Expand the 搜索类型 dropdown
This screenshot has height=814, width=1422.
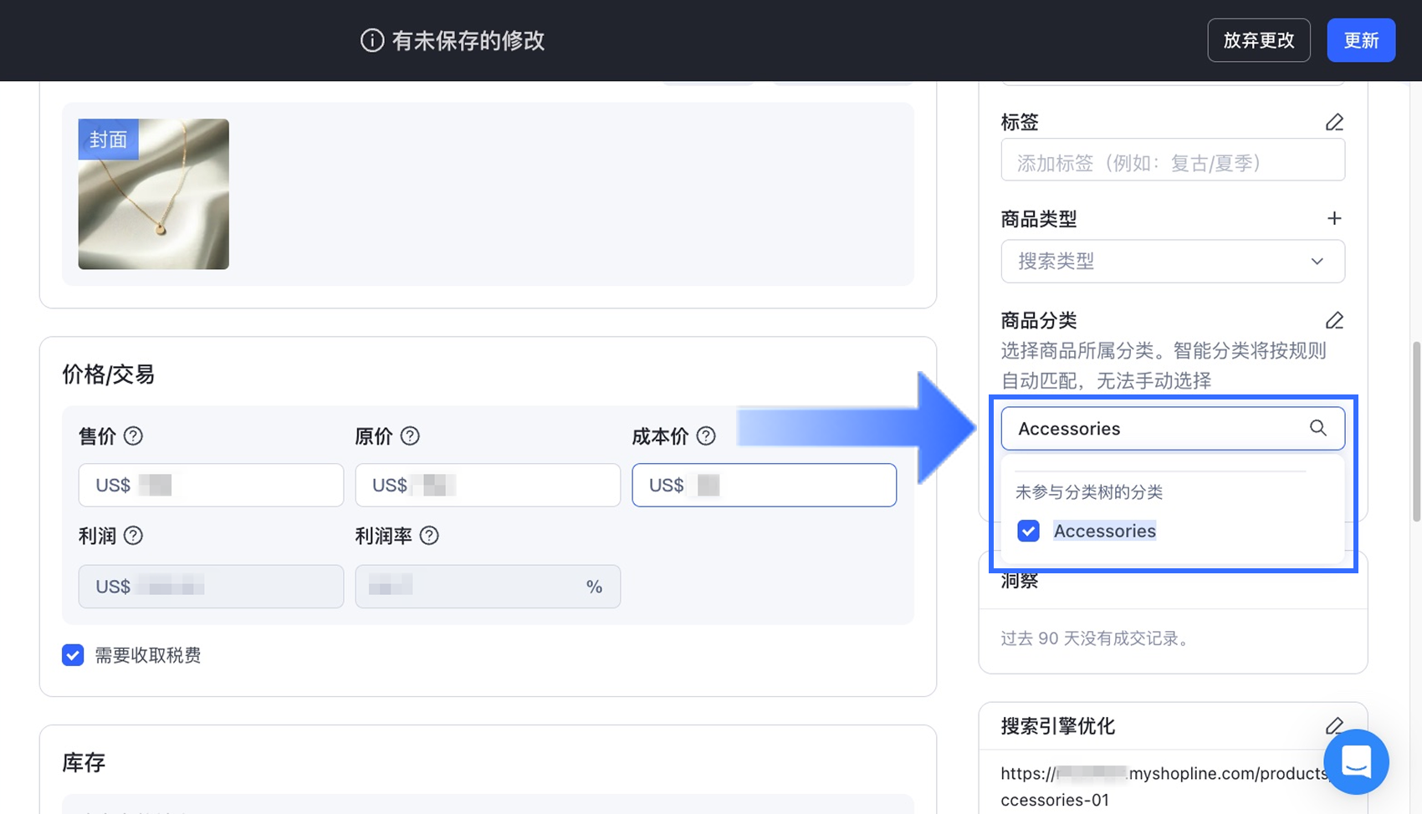click(1316, 261)
